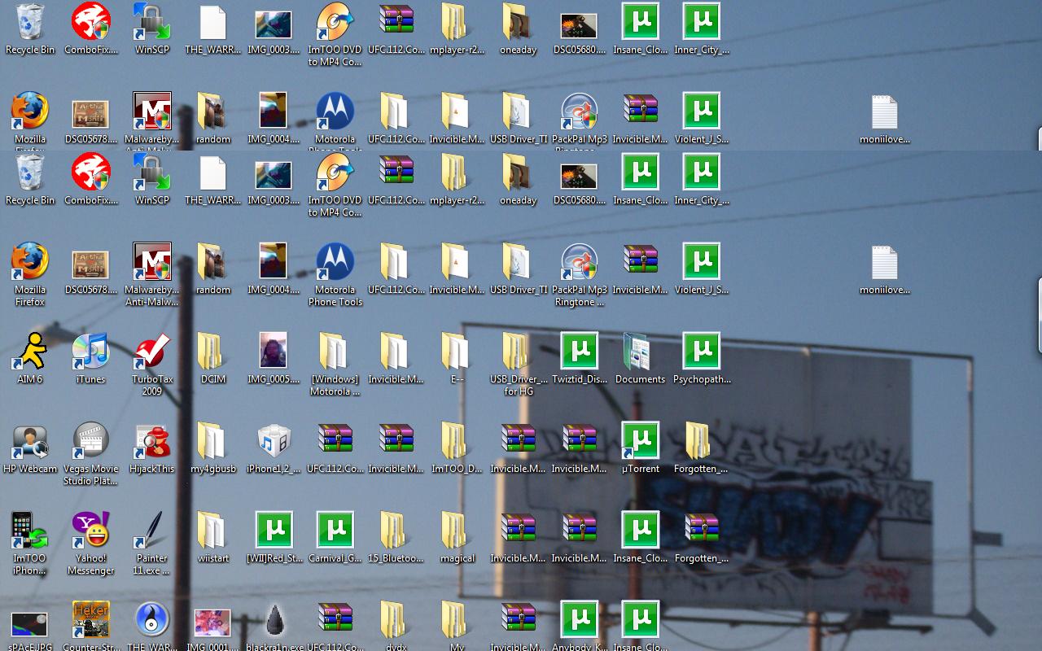The image size is (1042, 651).
Task: Select the [Windows] Motorola folder
Action: [x=335, y=351]
